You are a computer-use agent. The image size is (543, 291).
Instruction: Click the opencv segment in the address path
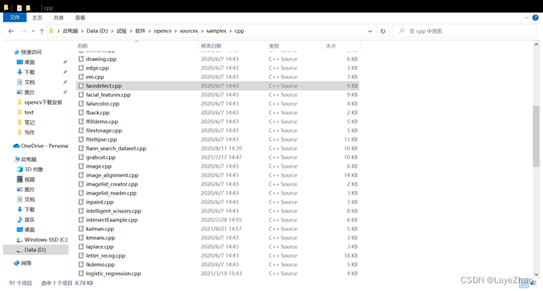[163, 31]
